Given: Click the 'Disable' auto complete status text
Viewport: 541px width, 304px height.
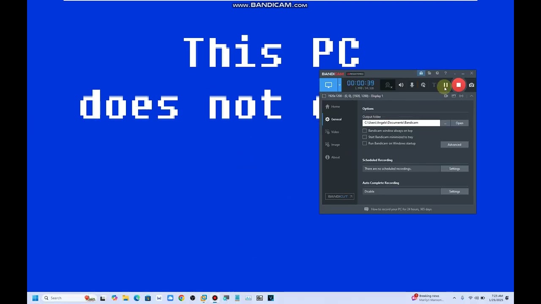Looking at the screenshot, I should click(369, 191).
